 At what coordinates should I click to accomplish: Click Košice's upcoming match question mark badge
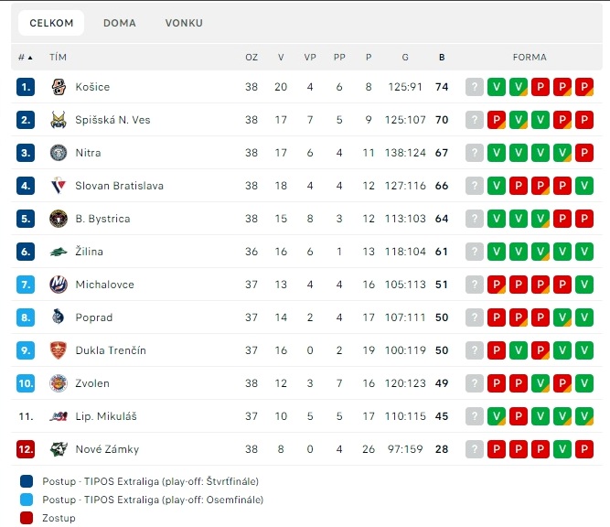point(475,87)
